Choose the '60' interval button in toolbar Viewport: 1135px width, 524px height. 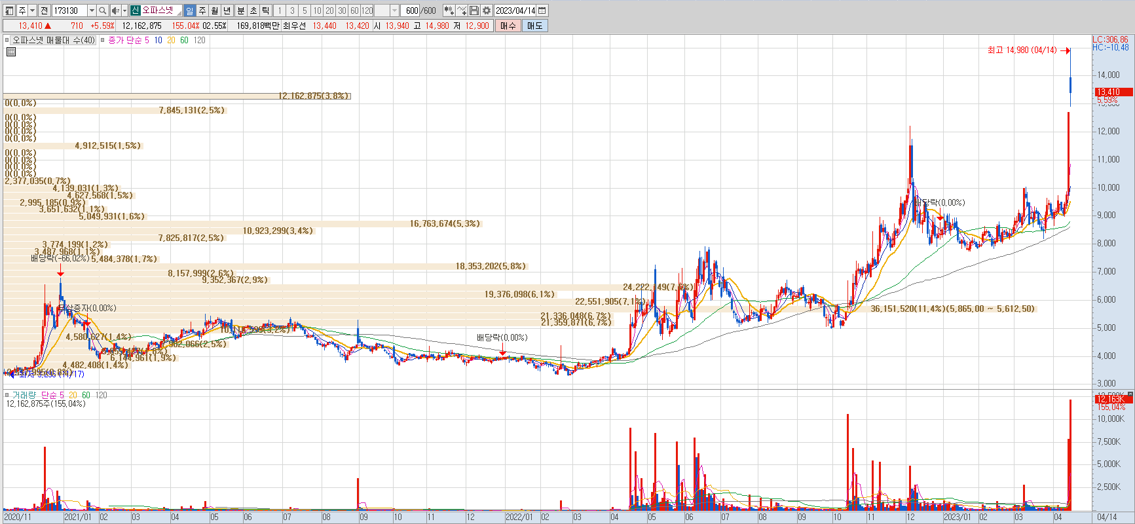tap(354, 10)
